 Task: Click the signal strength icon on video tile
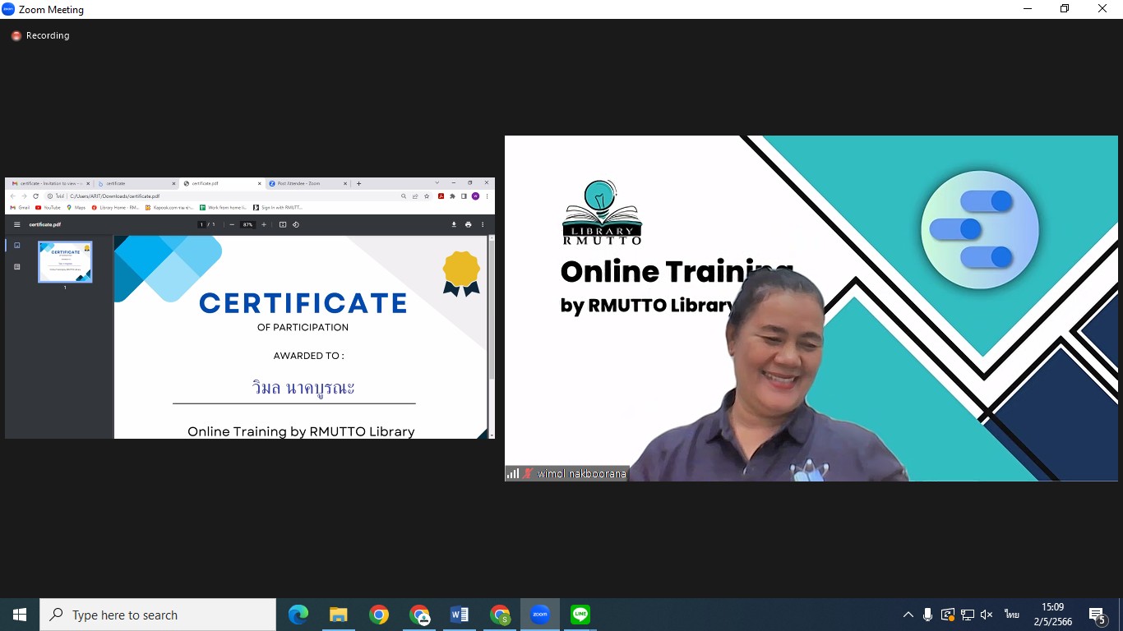(x=513, y=474)
